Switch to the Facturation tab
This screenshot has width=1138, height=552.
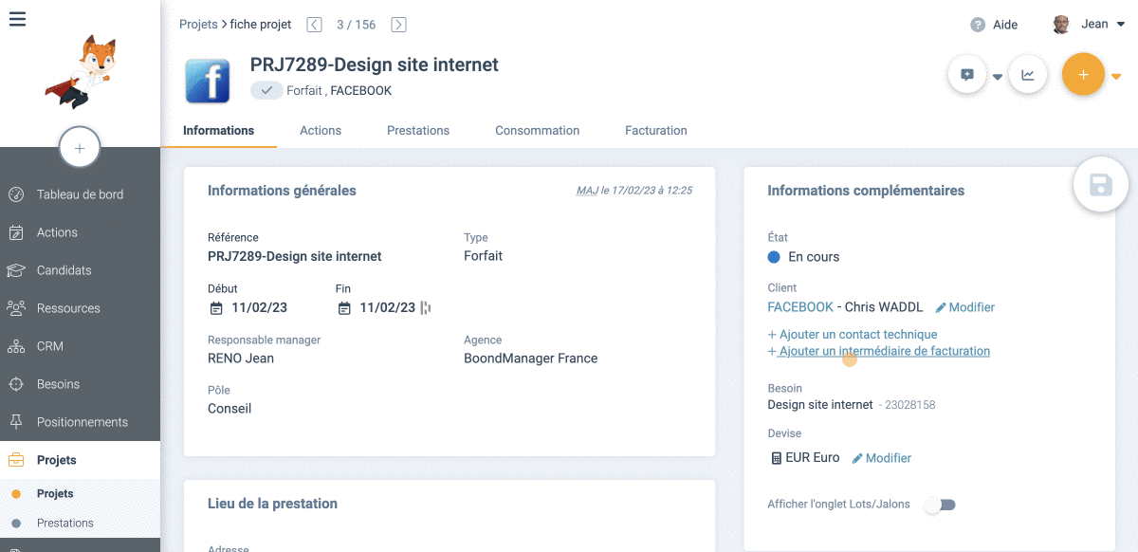coord(655,131)
